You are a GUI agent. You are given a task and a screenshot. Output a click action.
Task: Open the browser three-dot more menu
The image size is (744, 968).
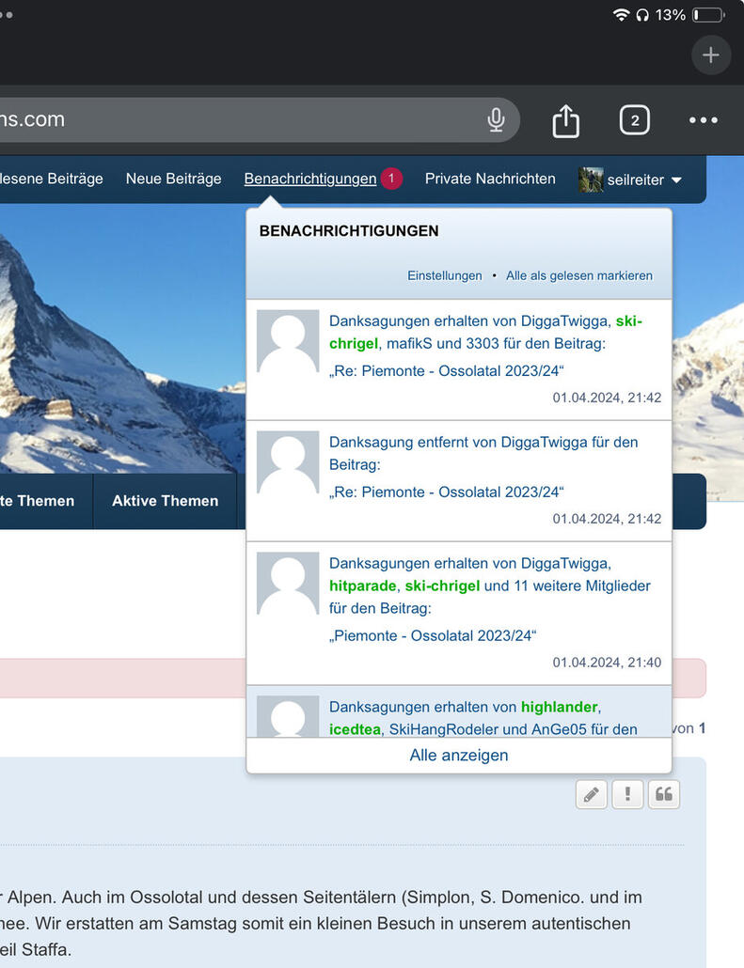[703, 120]
